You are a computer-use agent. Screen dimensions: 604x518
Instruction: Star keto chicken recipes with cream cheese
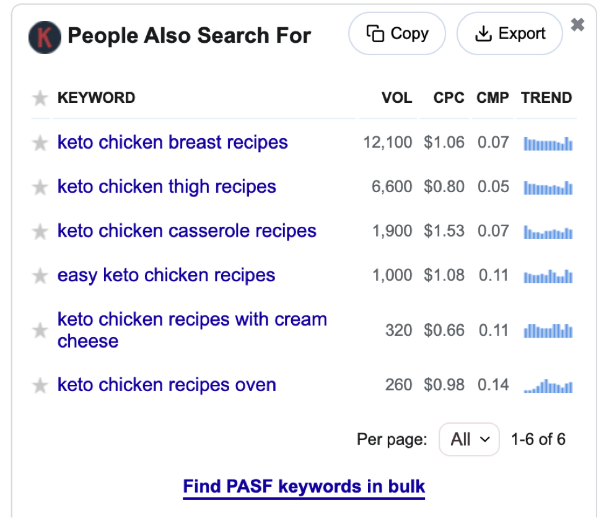[x=40, y=331]
